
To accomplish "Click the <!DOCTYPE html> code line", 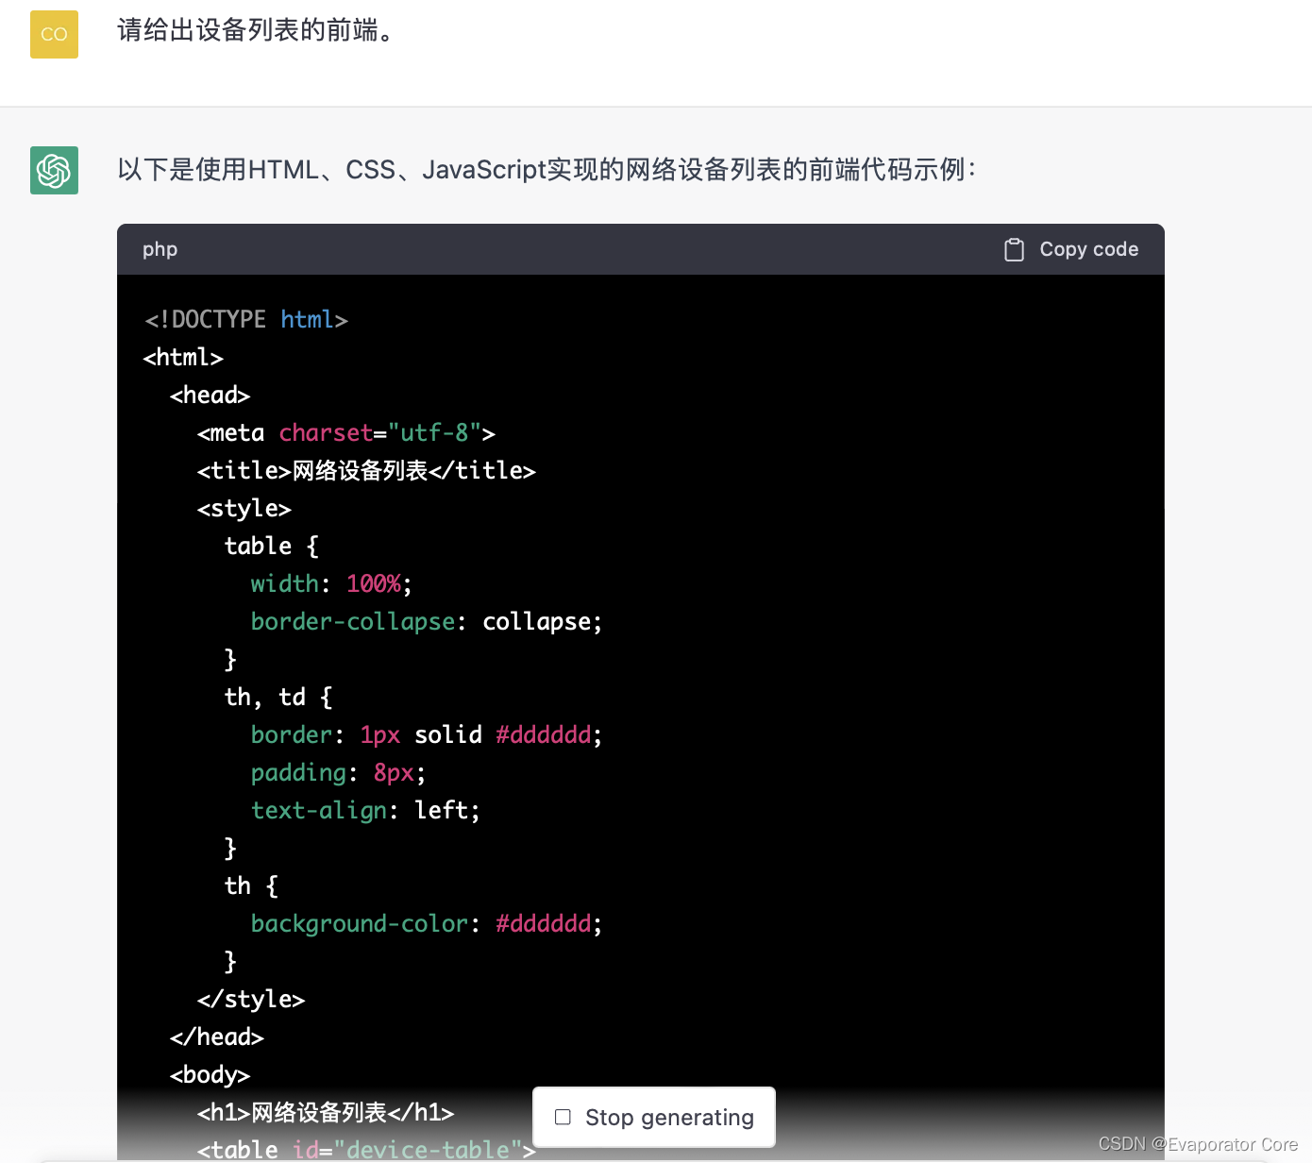I will [x=246, y=320].
